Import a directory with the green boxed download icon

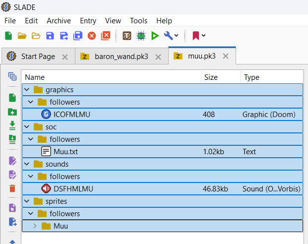click(x=12, y=139)
